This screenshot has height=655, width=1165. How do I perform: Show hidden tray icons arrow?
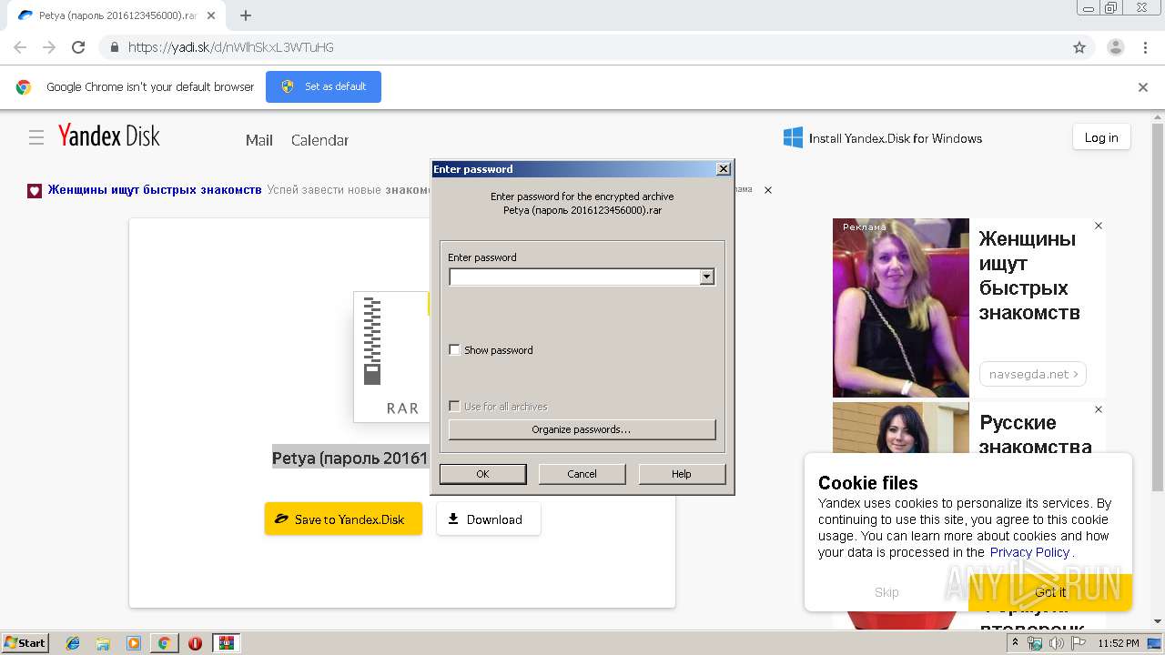click(x=1015, y=643)
